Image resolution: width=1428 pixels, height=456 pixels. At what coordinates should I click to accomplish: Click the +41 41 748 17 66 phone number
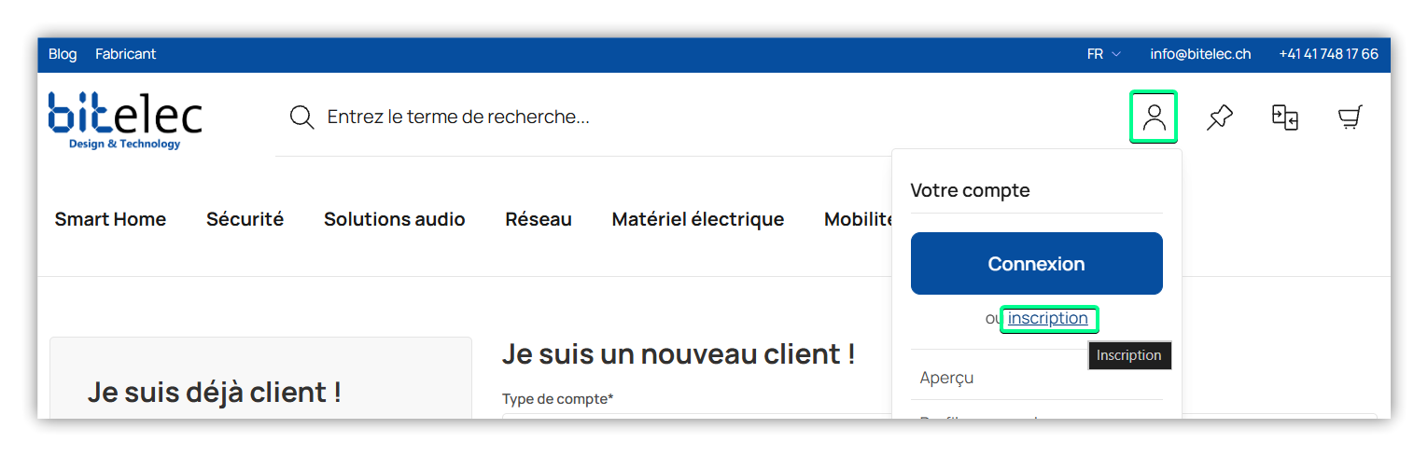1328,54
